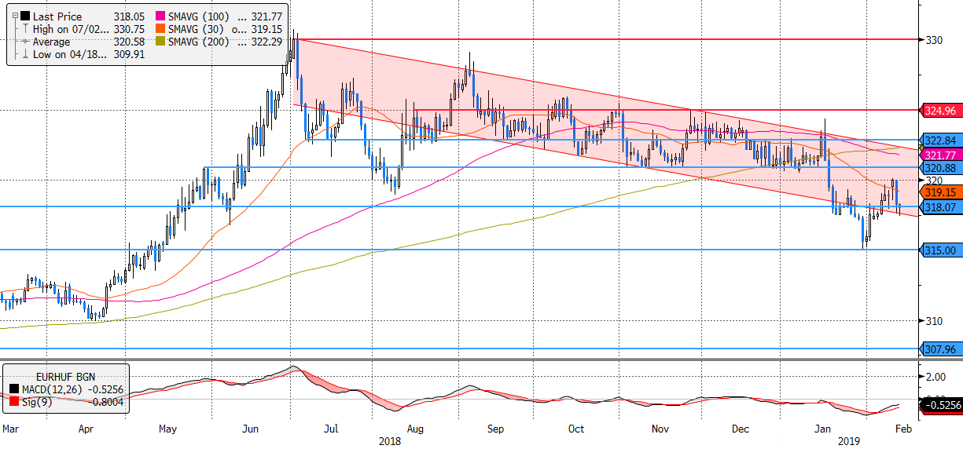Click the Sep month label on axis
This screenshot has width=963, height=449.
point(495,429)
